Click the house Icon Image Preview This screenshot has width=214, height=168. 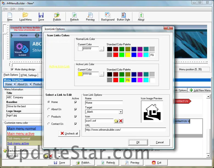(x=152, y=112)
